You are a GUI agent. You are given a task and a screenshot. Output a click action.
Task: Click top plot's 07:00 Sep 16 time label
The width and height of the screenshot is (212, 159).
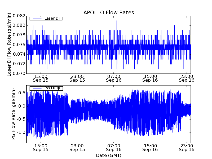pyautogui.click(x=114, y=78)
